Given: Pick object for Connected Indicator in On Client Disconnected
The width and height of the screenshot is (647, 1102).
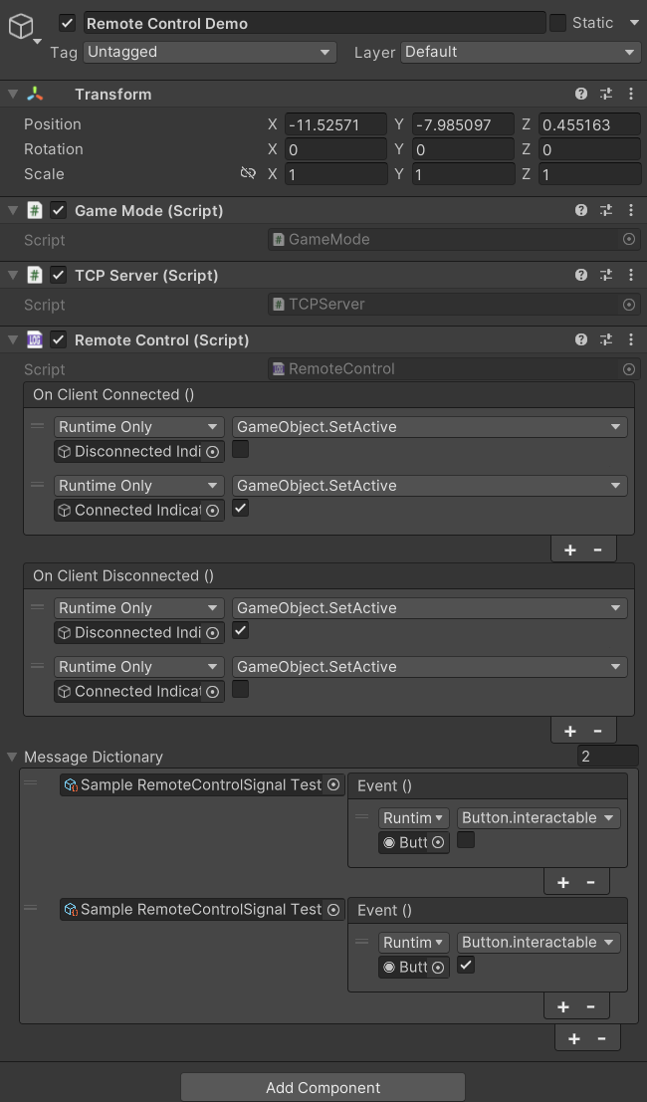Looking at the screenshot, I should point(212,692).
